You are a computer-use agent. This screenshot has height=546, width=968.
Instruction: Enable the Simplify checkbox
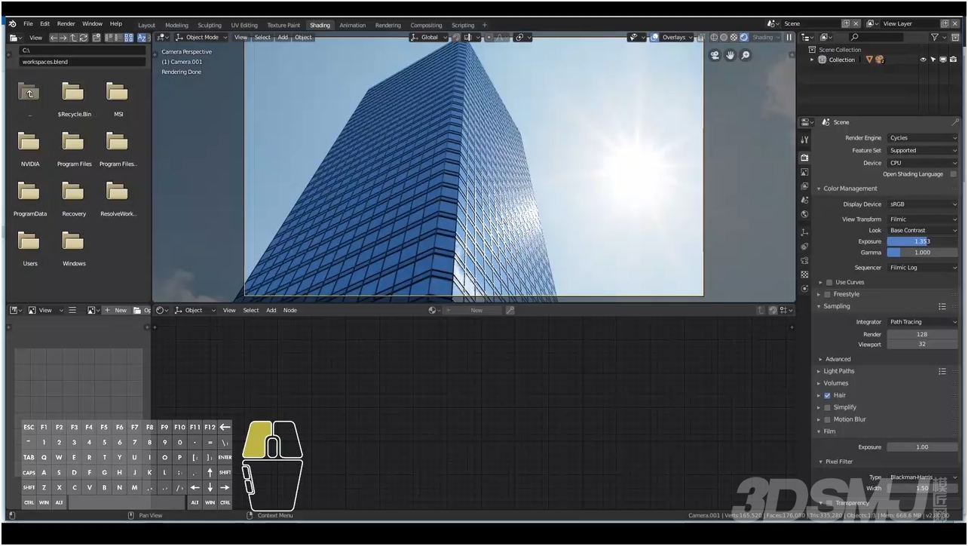827,407
